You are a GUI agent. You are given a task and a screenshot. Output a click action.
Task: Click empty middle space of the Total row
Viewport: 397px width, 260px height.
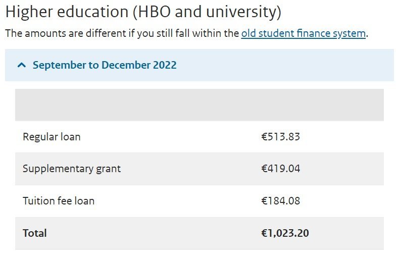pyautogui.click(x=152, y=233)
